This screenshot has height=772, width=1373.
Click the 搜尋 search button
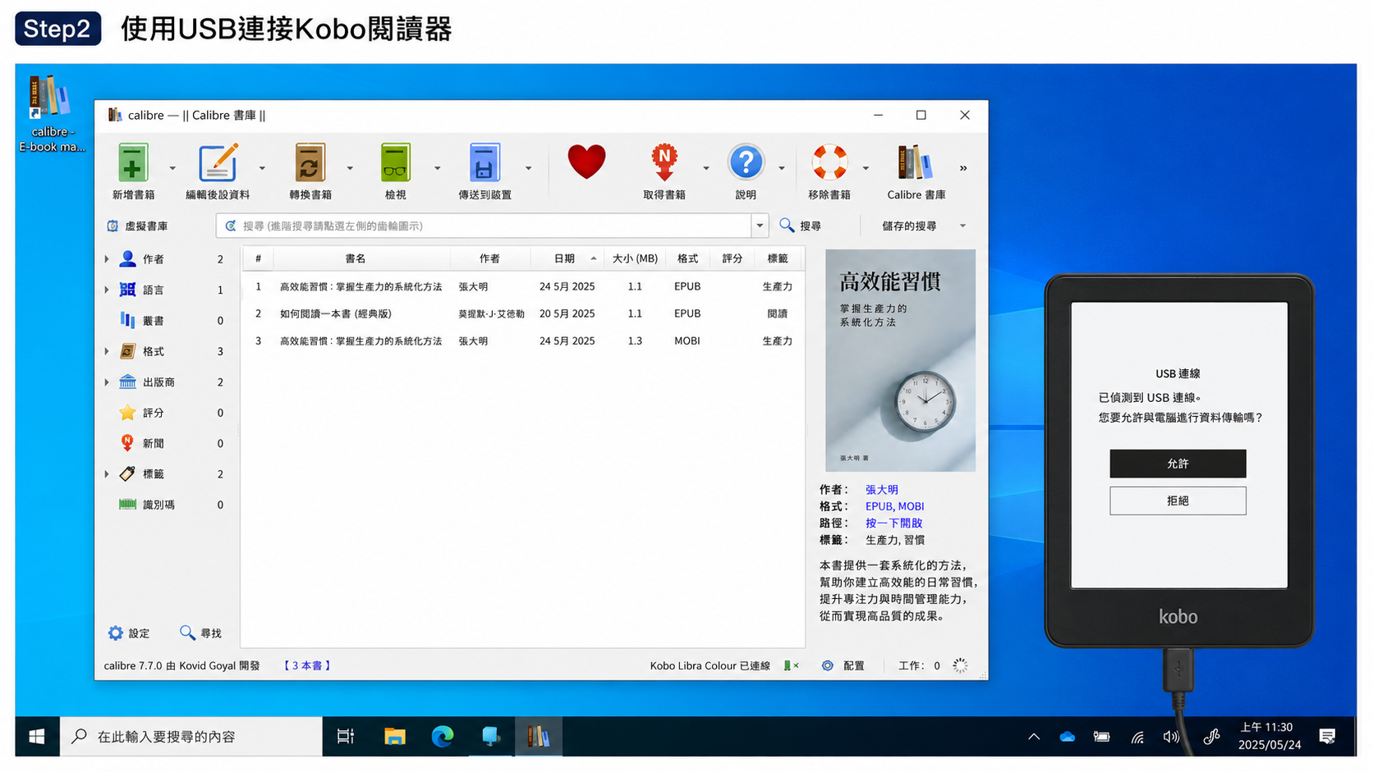coord(800,226)
